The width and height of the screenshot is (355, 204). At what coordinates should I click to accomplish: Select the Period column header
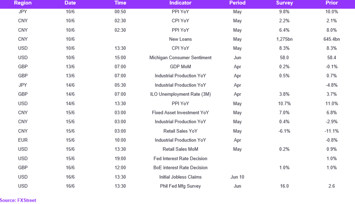(237, 3)
